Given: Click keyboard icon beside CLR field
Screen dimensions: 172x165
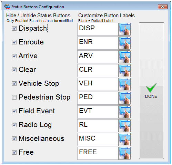Looking at the screenshot, I should [x=124, y=71].
